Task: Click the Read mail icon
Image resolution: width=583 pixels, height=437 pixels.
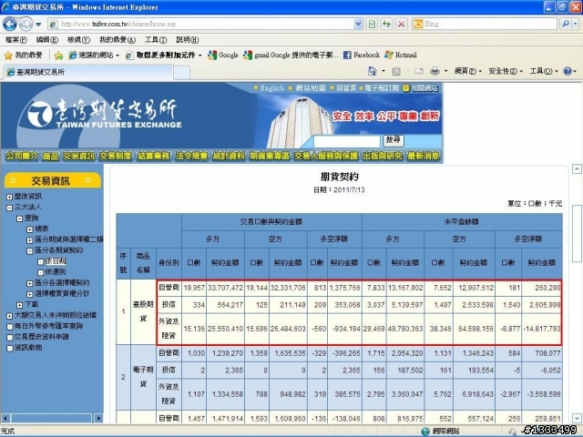Action: click(419, 71)
